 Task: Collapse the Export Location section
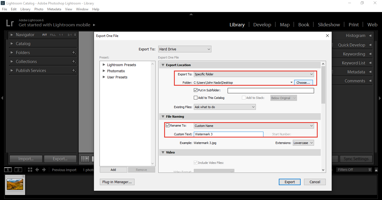163,65
